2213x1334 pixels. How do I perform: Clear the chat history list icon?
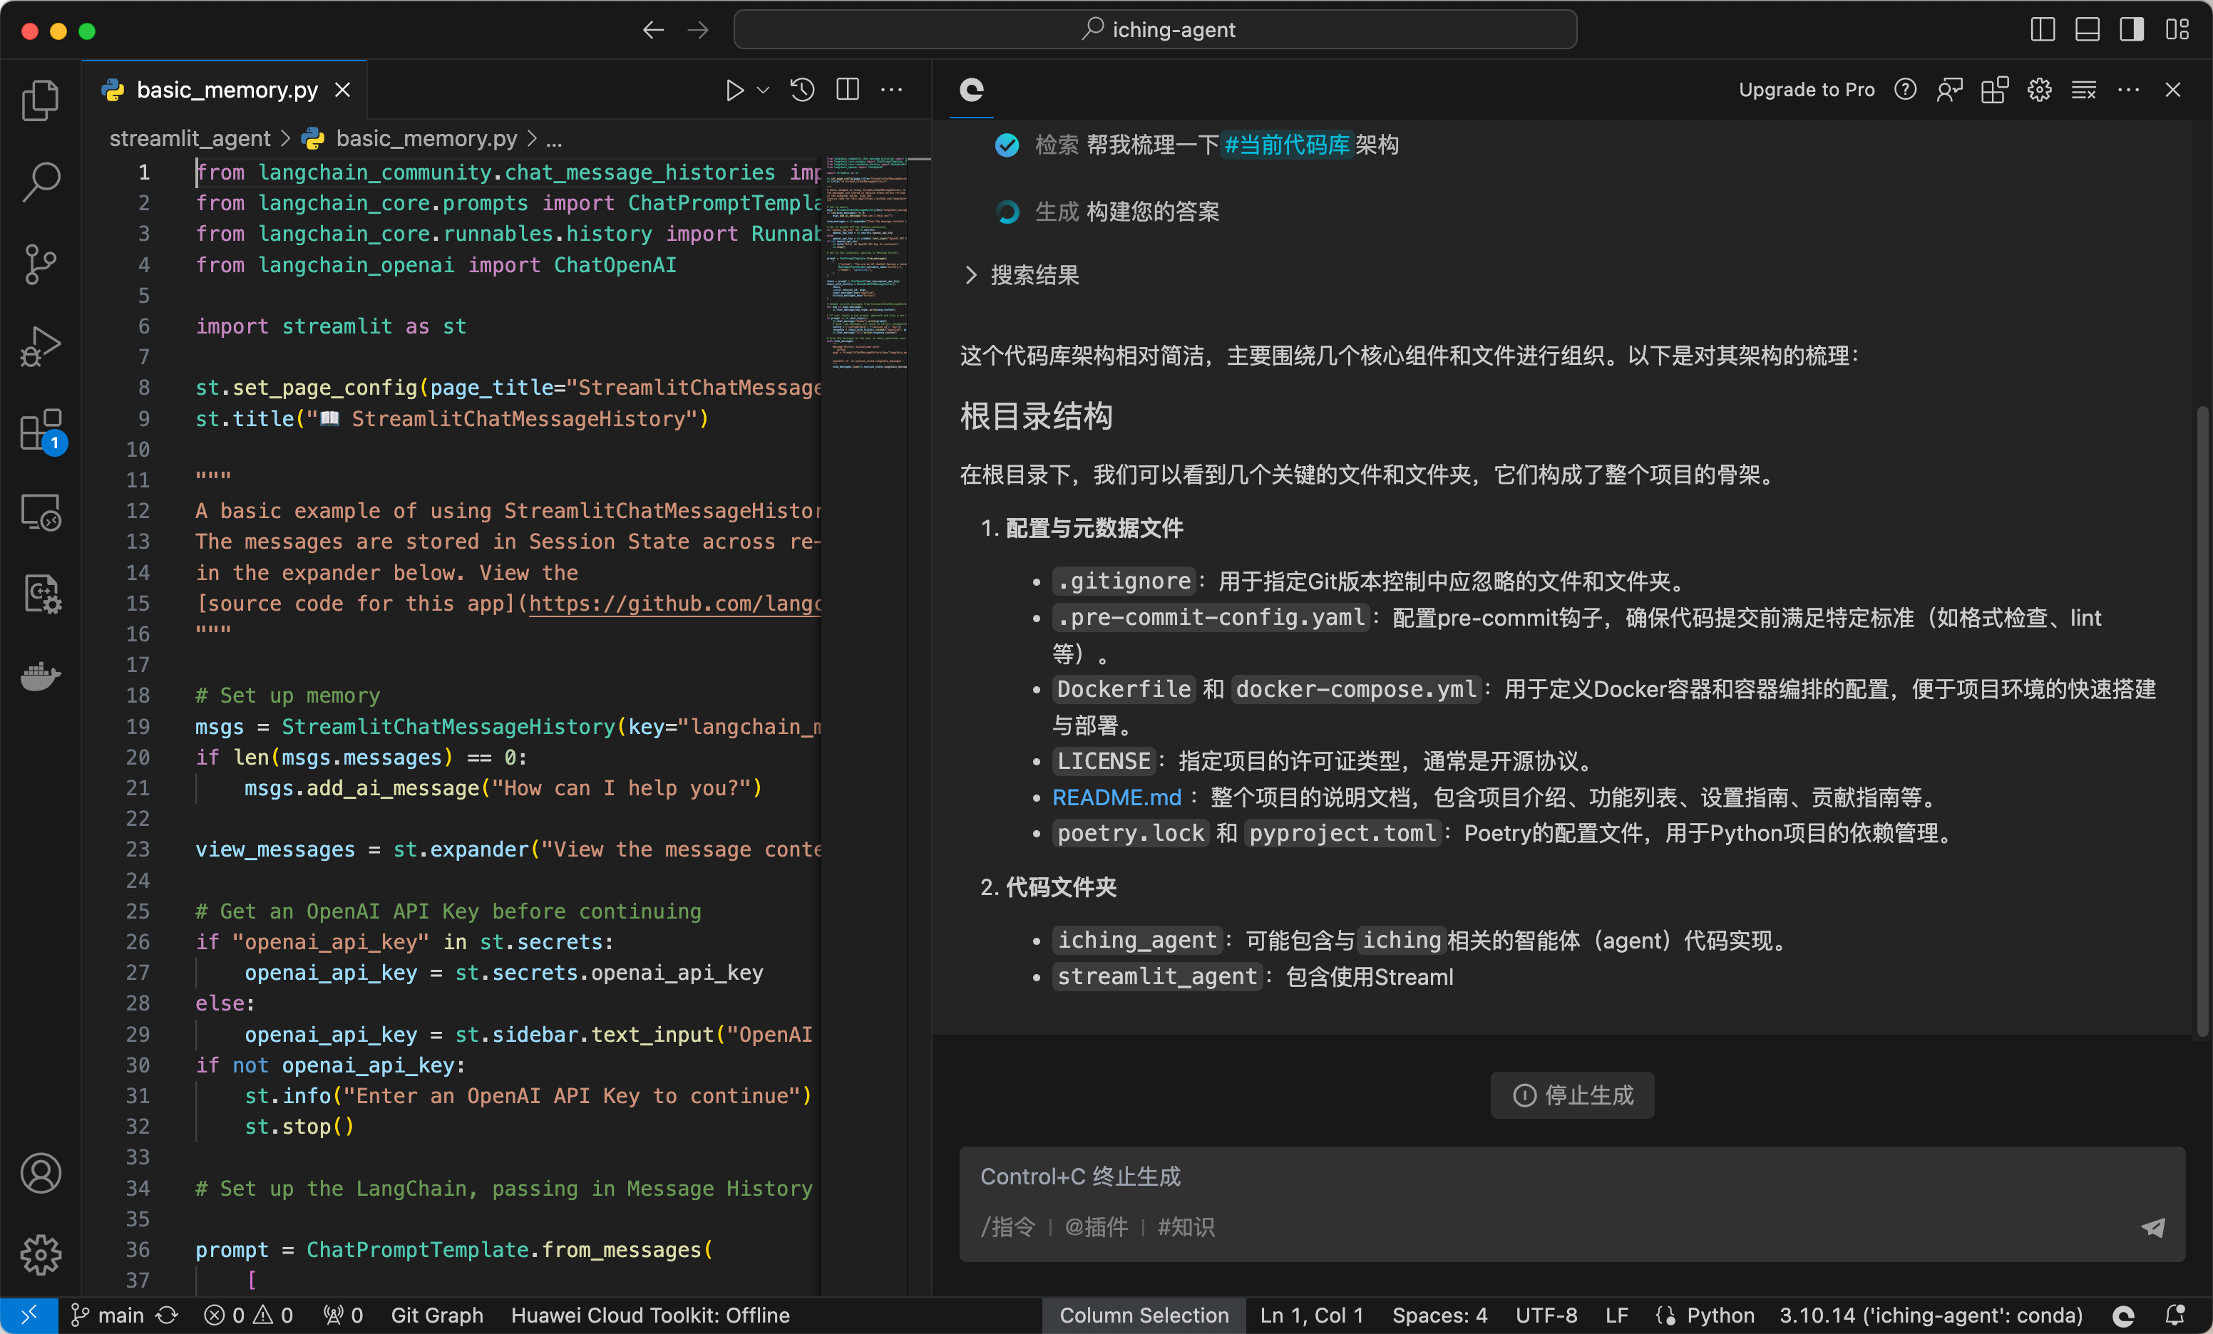click(x=2084, y=90)
